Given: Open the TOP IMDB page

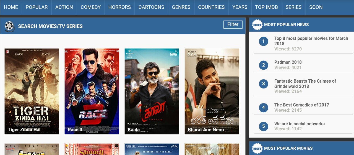Looking at the screenshot, I should click(266, 7).
